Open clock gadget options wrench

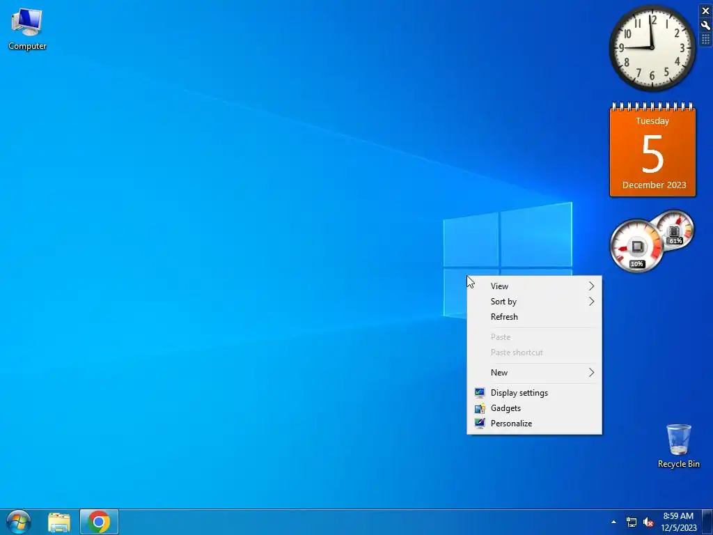pyautogui.click(x=705, y=26)
